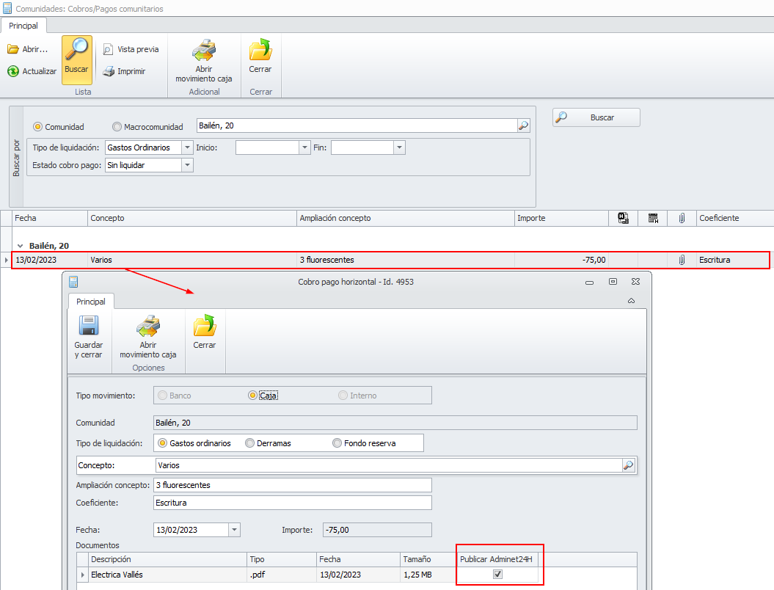The height and width of the screenshot is (590, 774).
Task: Sort by the Ampliación concepto column header
Action: point(406,218)
